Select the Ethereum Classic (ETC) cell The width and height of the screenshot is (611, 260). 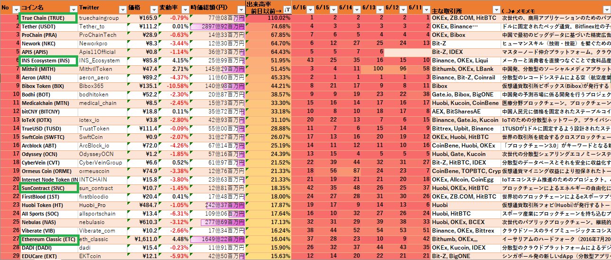click(48, 239)
